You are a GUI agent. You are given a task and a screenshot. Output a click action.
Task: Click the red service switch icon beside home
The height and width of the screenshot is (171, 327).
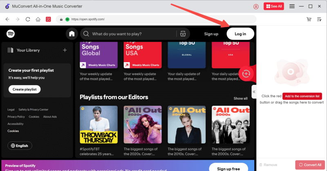[48, 19]
